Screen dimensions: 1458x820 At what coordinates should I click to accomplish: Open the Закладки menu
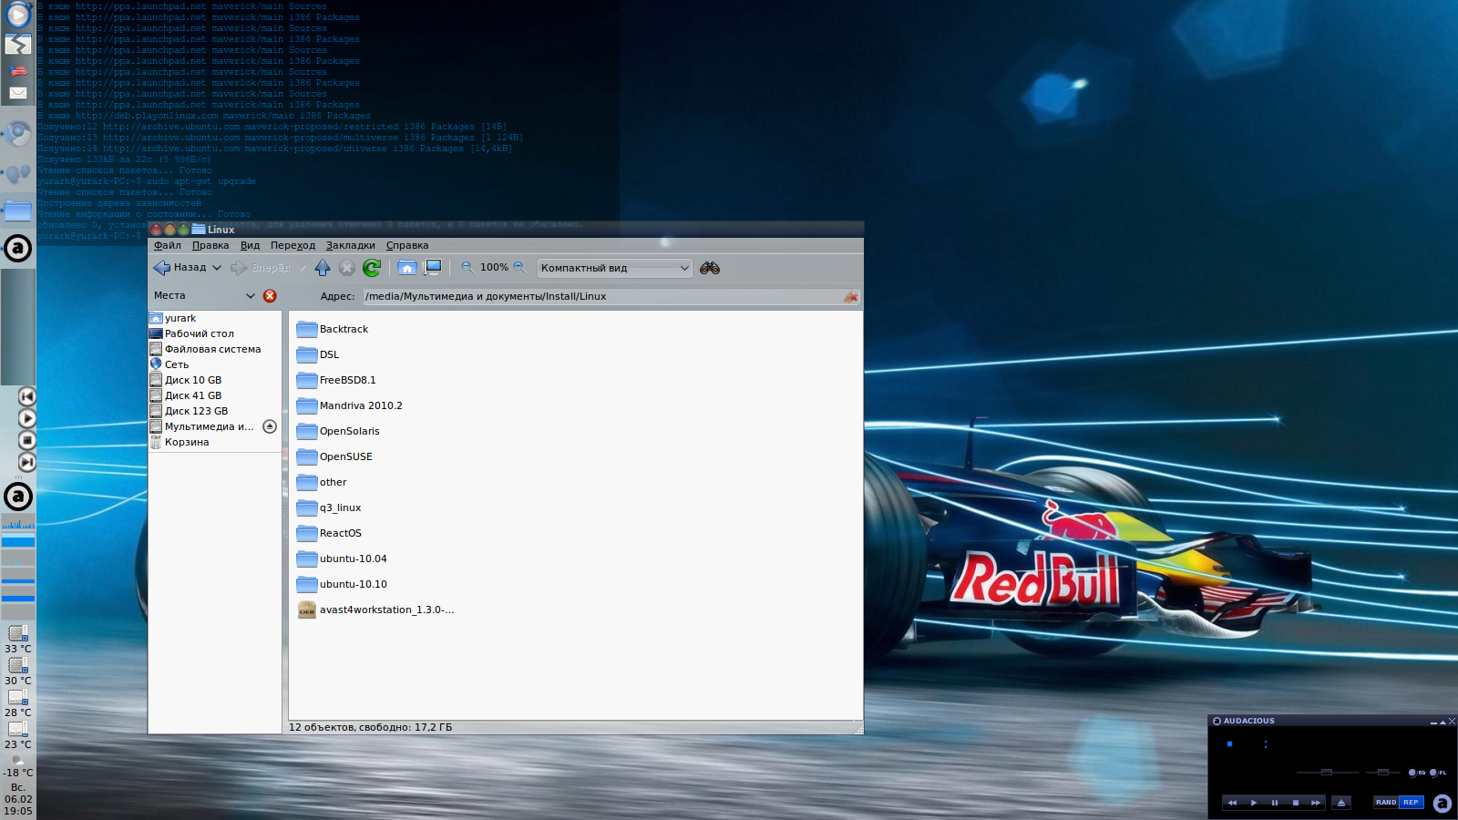click(352, 245)
